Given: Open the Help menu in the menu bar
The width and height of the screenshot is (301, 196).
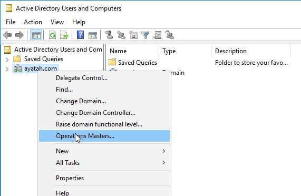Looking at the screenshot, I should click(x=79, y=22).
